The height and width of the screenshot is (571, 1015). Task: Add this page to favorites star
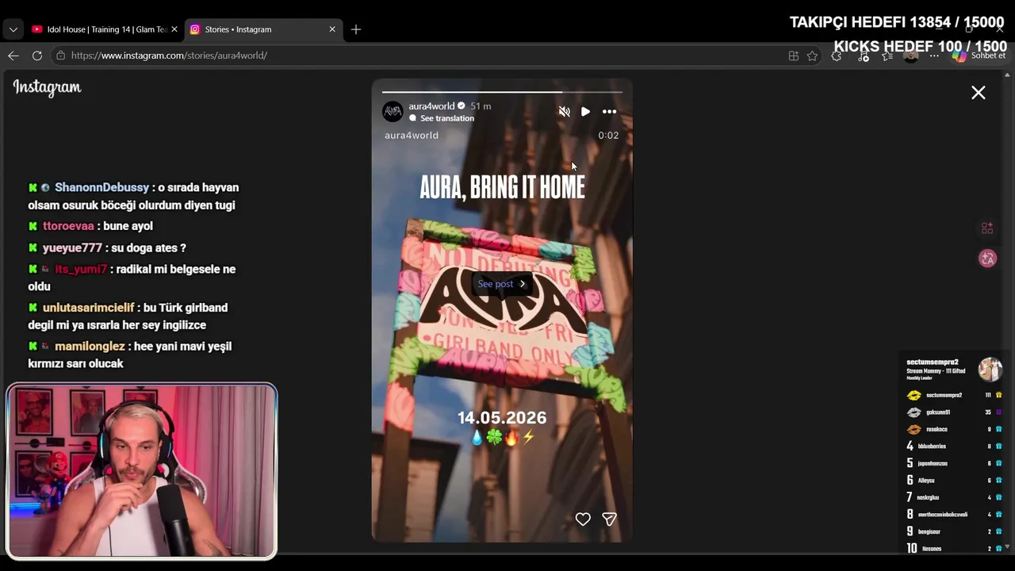(812, 56)
